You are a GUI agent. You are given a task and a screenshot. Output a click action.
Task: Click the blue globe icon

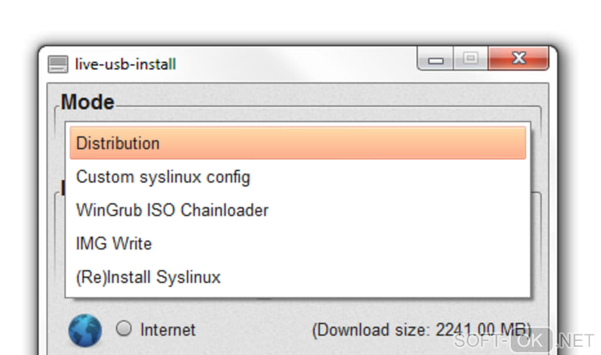pyautogui.click(x=84, y=330)
